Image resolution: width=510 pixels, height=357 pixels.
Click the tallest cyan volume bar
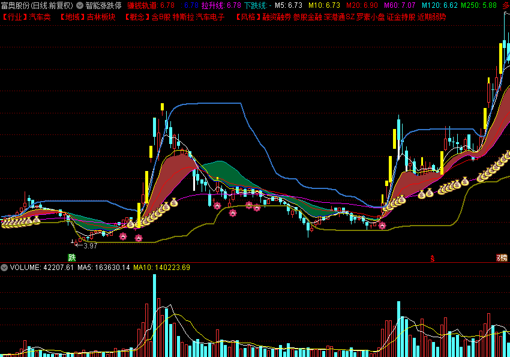(x=154, y=316)
